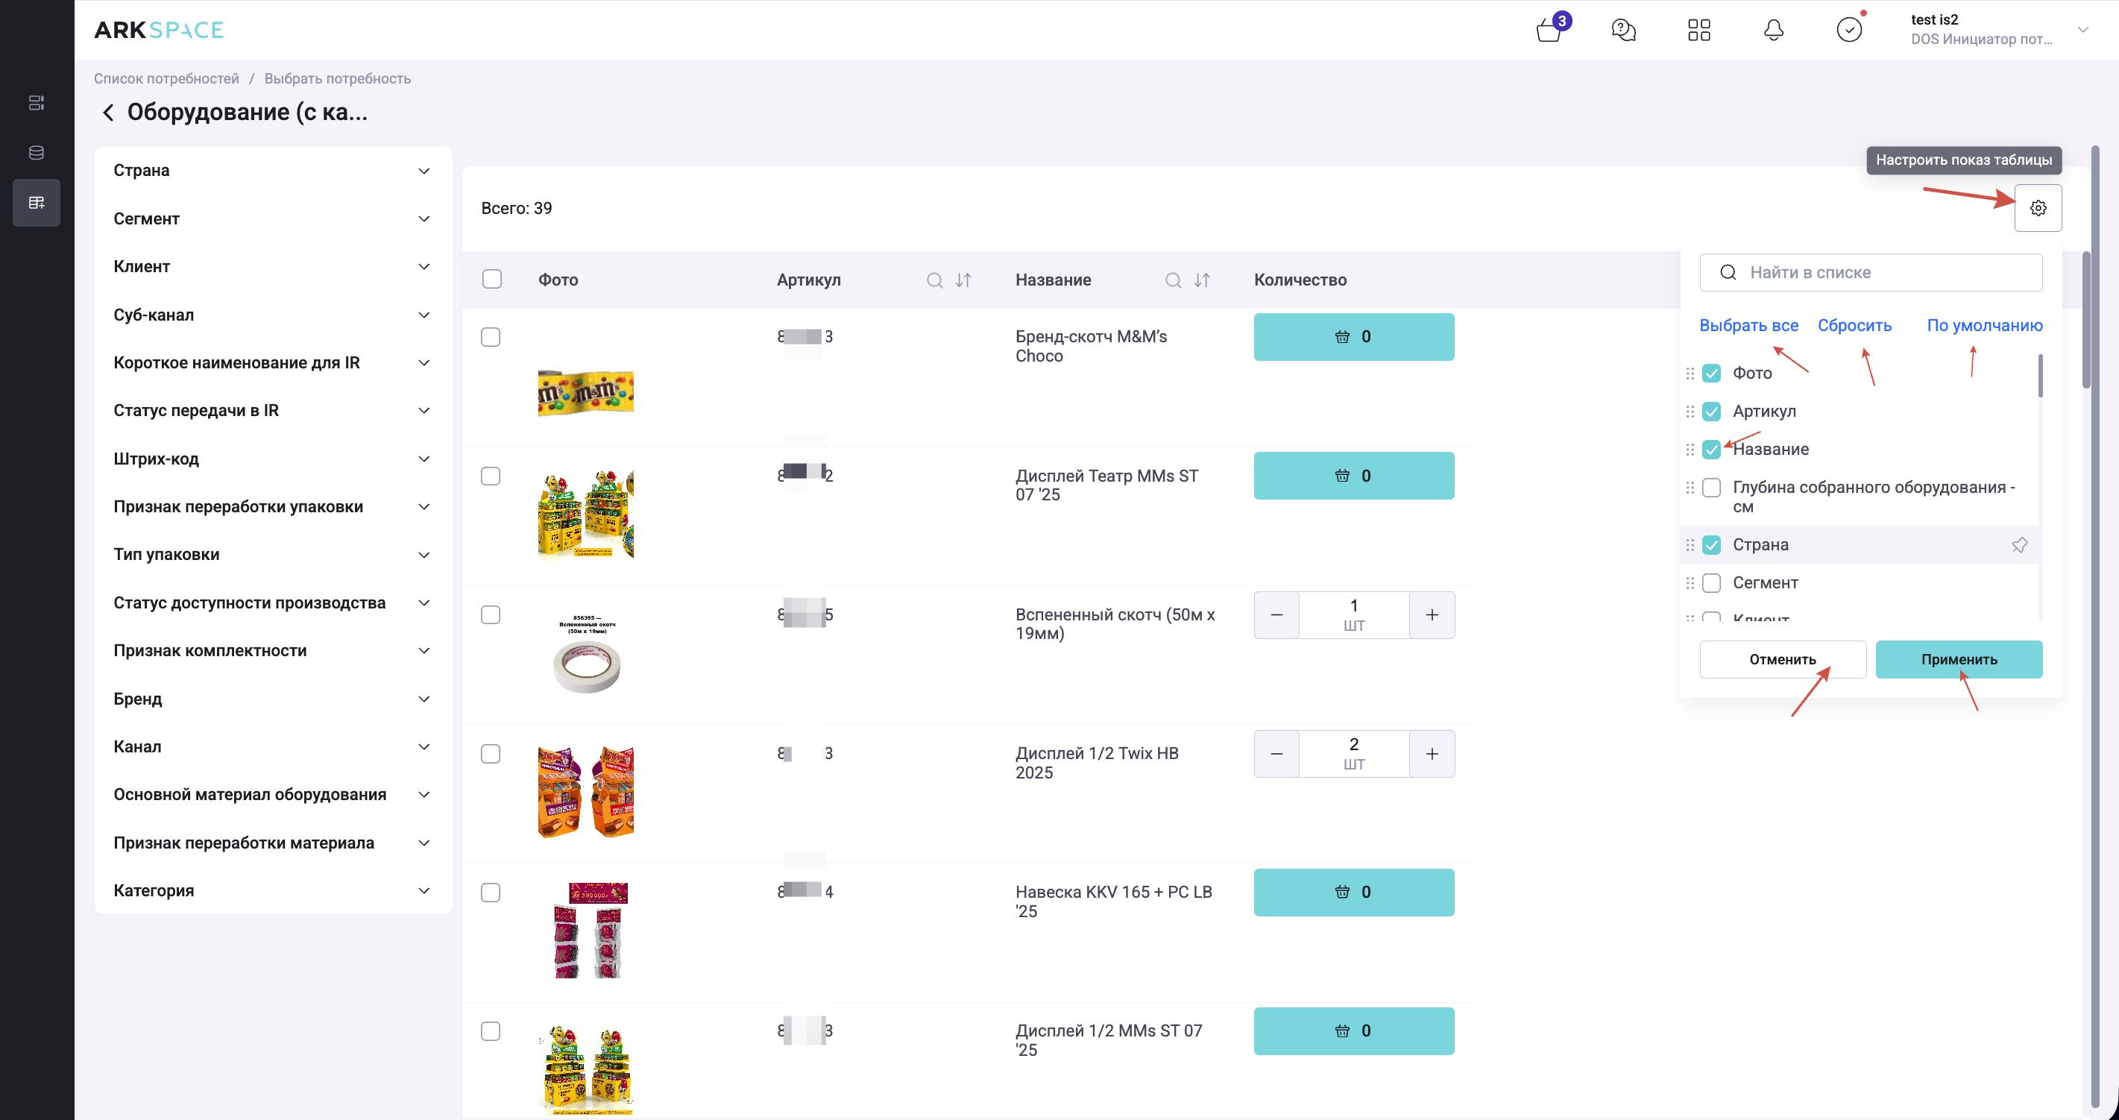Image resolution: width=2119 pixels, height=1120 pixels.
Task: Sort table by Название column
Action: point(1202,280)
